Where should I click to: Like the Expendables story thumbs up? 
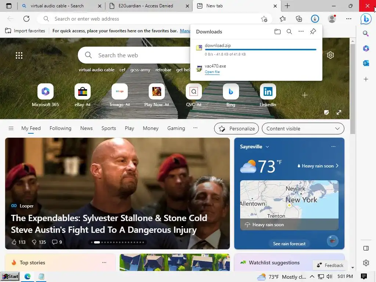coord(14,242)
